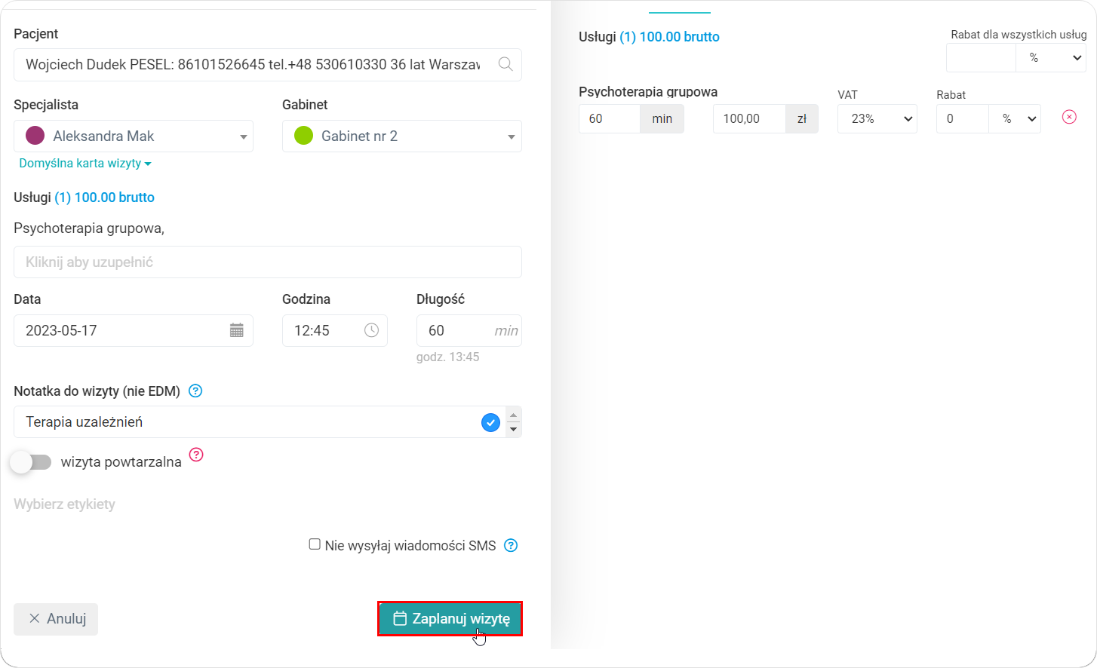1097x668 pixels.
Task: Click godz. 13:45 end time text
Action: click(x=448, y=357)
